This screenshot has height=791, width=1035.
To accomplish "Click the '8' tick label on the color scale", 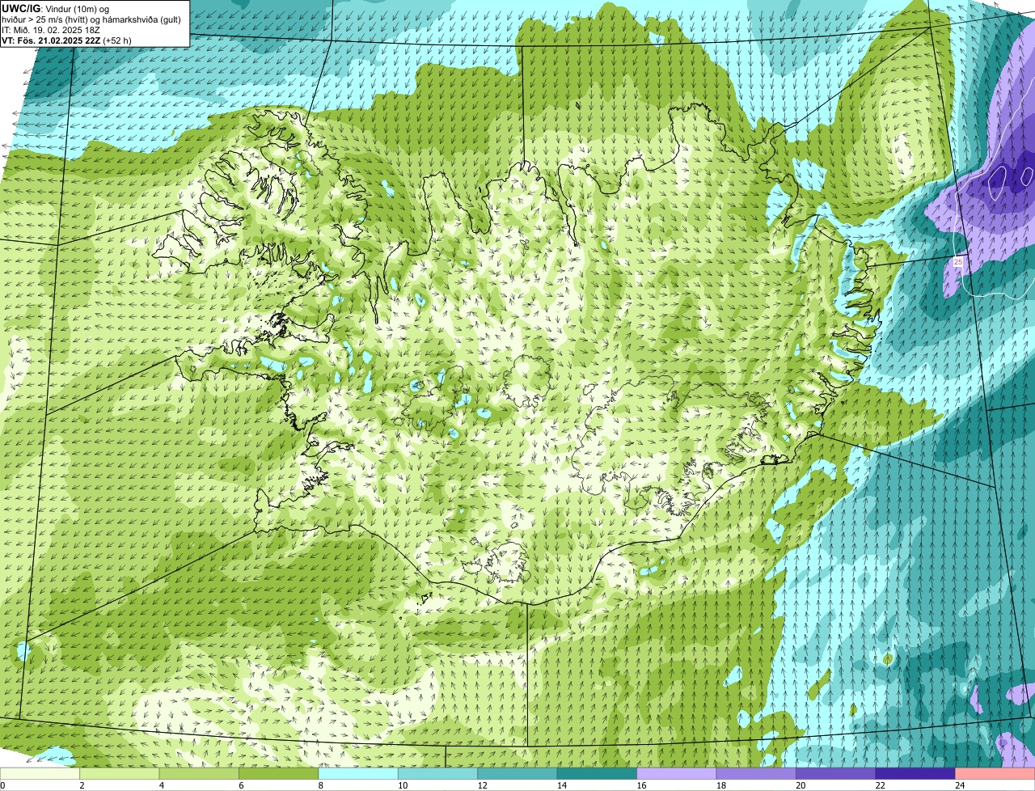I will pyautogui.click(x=320, y=785).
